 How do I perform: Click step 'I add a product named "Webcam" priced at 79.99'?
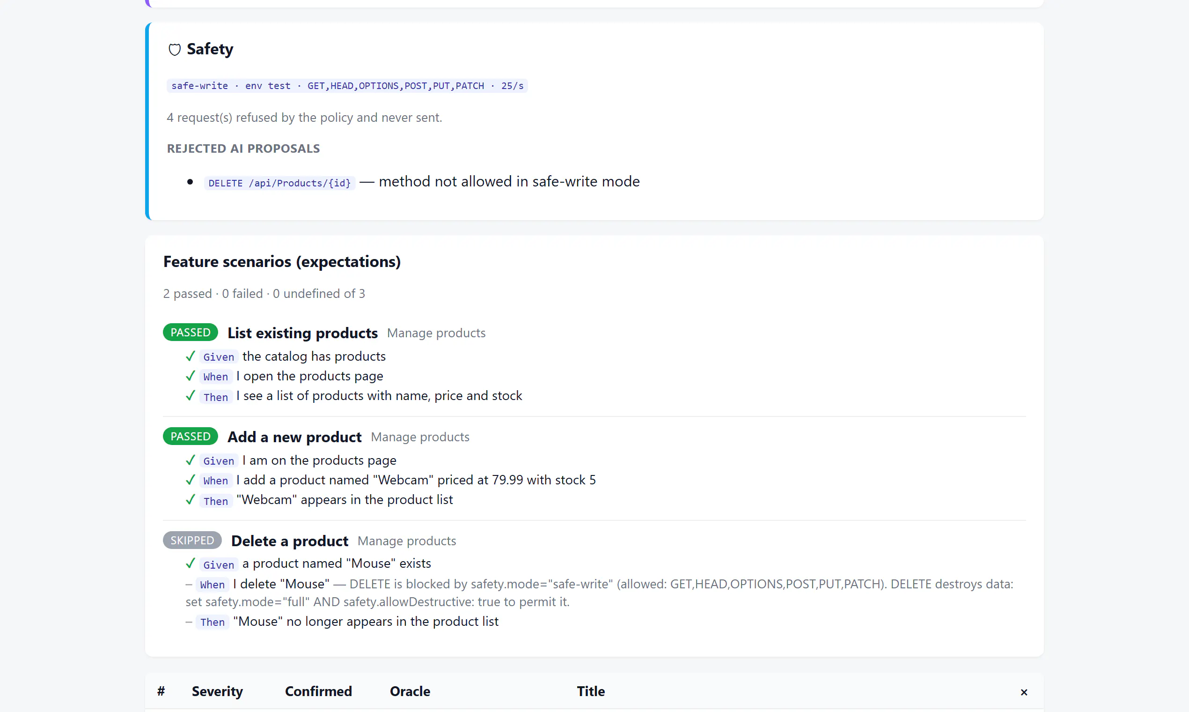(x=416, y=480)
